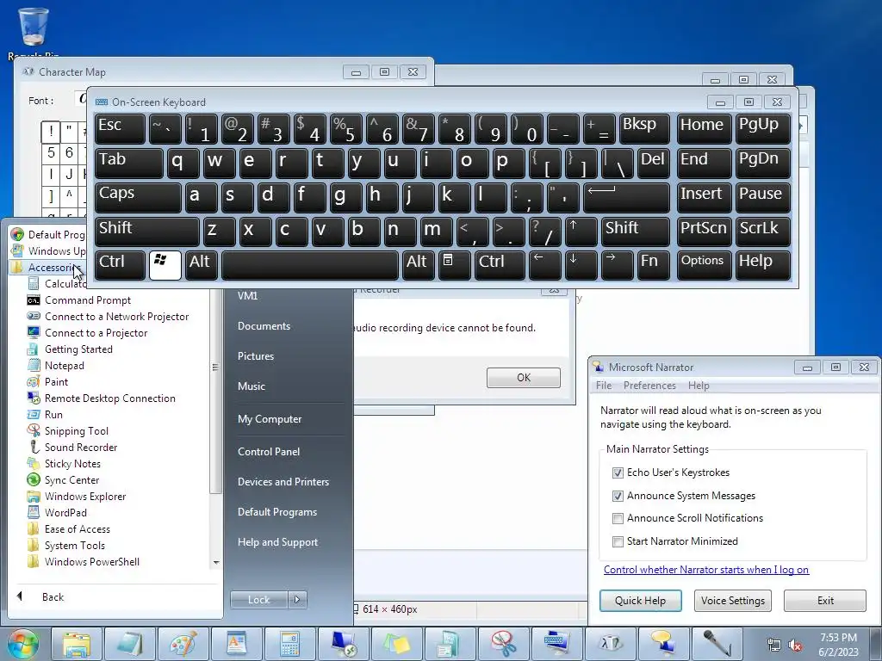Image resolution: width=882 pixels, height=661 pixels.
Task: Expand the arrow next to Lock button
Action: [297, 600]
